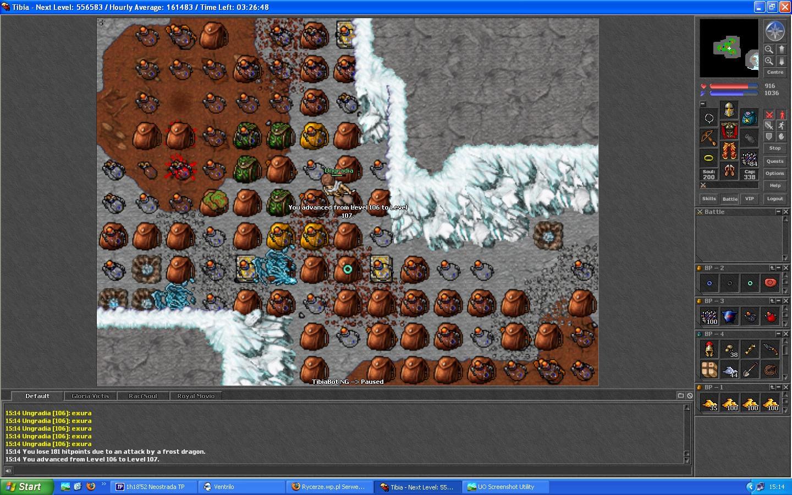
Task: Go up one level in BP – 3
Action: tap(772, 301)
